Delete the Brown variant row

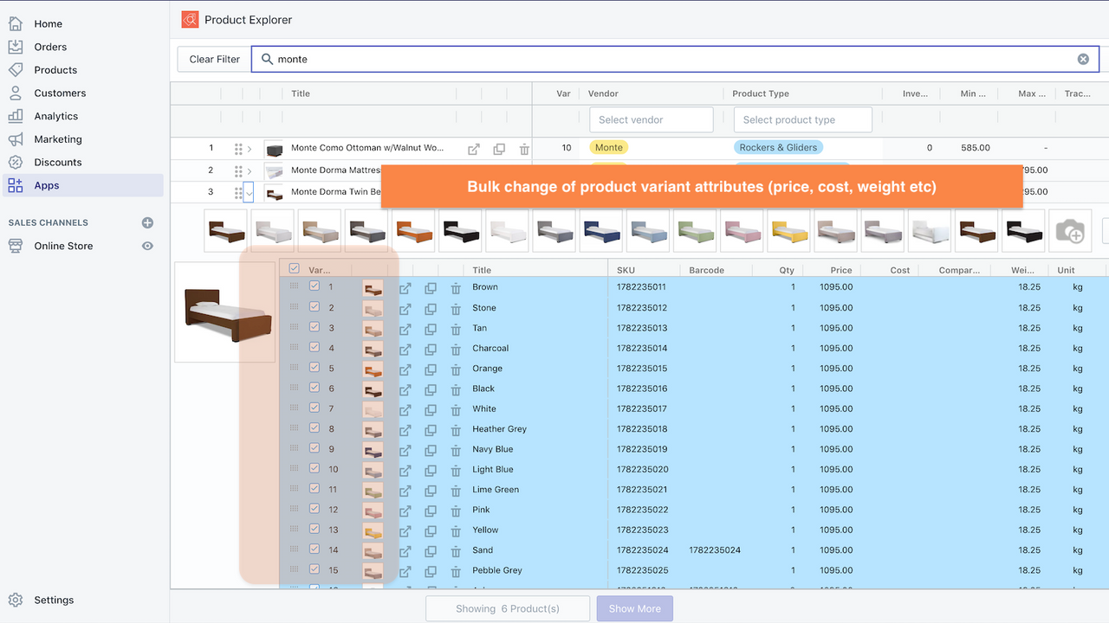tap(456, 288)
